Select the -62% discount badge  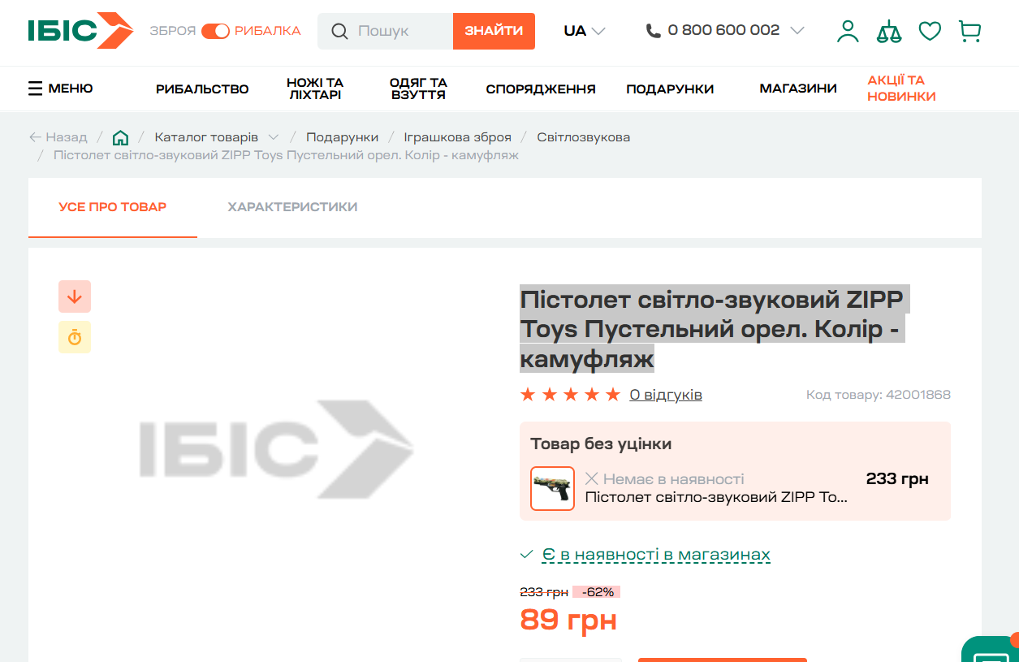(597, 592)
